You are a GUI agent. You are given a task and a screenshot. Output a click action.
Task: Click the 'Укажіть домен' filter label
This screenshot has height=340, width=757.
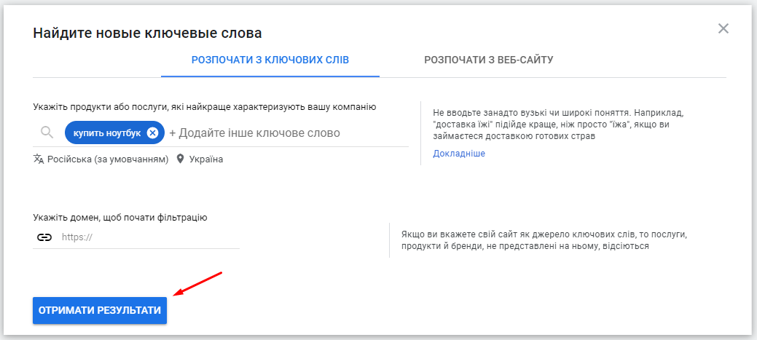[120, 217]
